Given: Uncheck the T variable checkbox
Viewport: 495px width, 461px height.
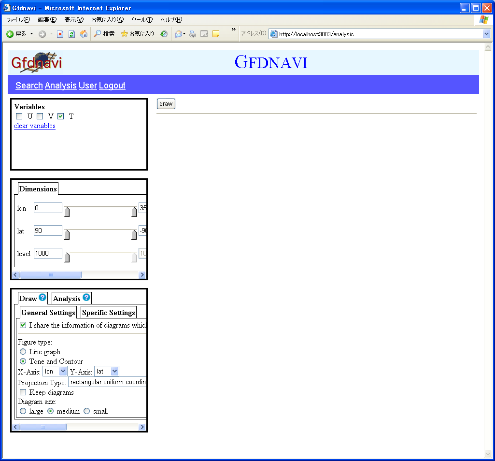Looking at the screenshot, I should click(x=61, y=116).
